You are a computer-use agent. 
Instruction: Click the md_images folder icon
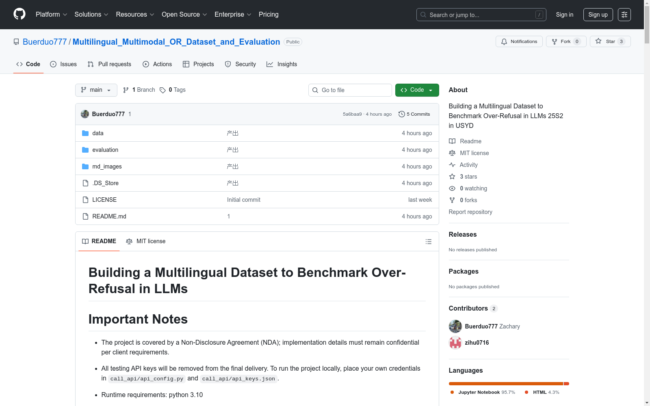pos(85,166)
